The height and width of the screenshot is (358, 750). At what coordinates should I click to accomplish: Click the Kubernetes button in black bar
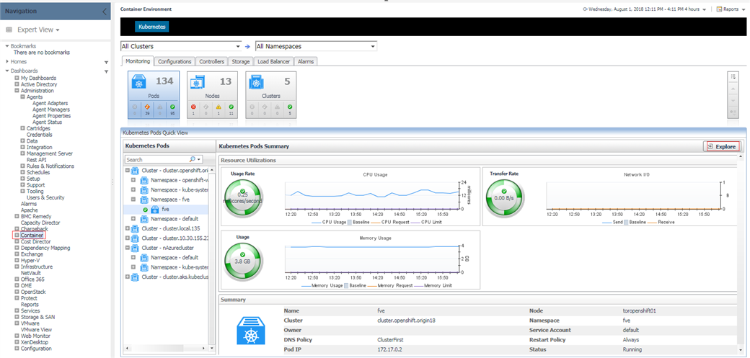152,27
